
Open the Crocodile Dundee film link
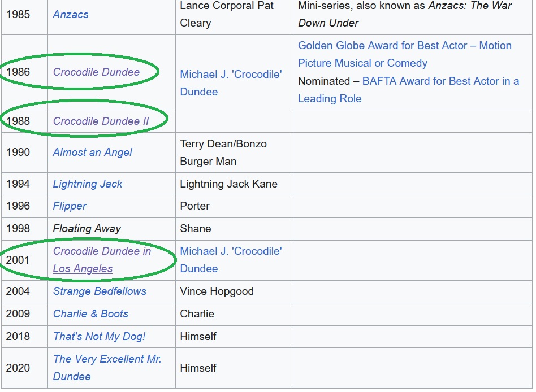point(96,72)
